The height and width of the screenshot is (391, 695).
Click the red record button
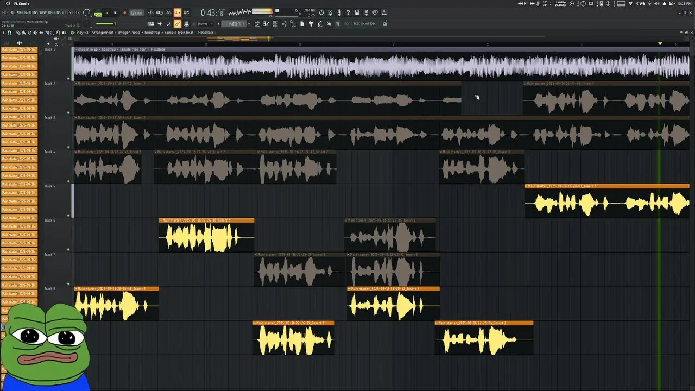coord(125,13)
